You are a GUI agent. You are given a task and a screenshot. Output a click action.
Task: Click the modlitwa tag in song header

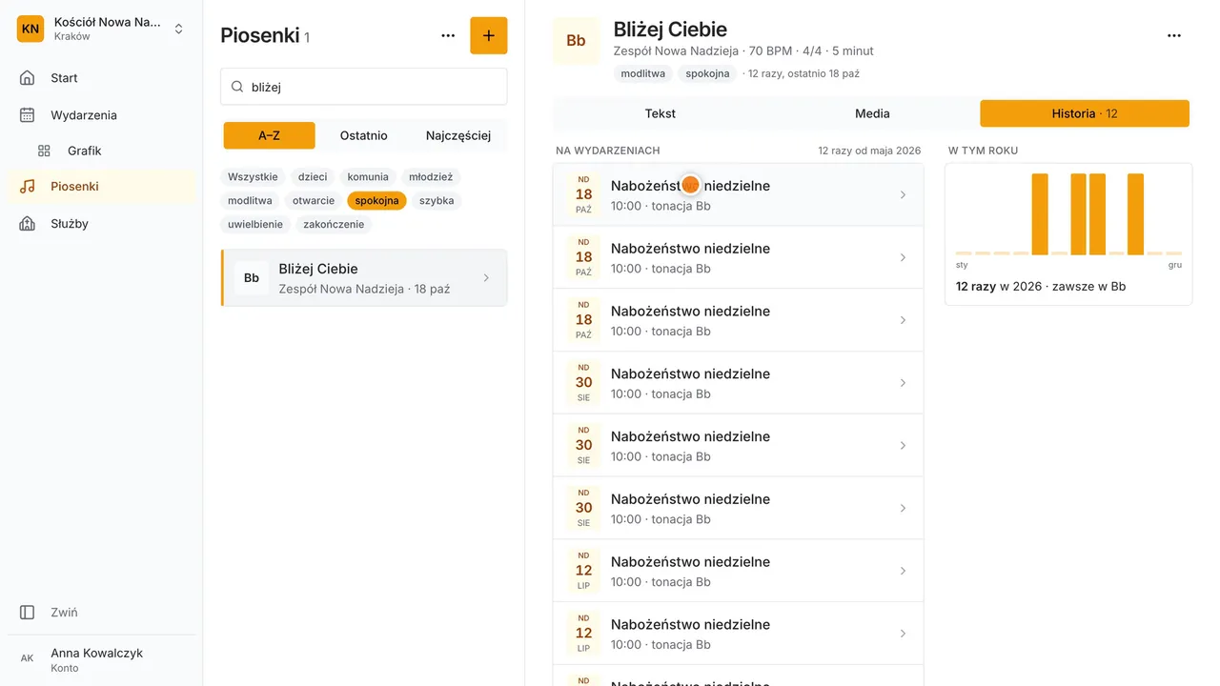[x=643, y=73]
